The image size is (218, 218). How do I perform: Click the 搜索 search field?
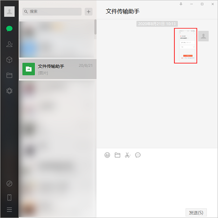pyautogui.click(x=52, y=12)
